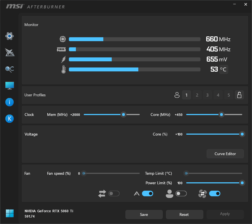Save the current profile
Image resolution: width=252 pixels, height=224 pixels.
[x=144, y=214]
